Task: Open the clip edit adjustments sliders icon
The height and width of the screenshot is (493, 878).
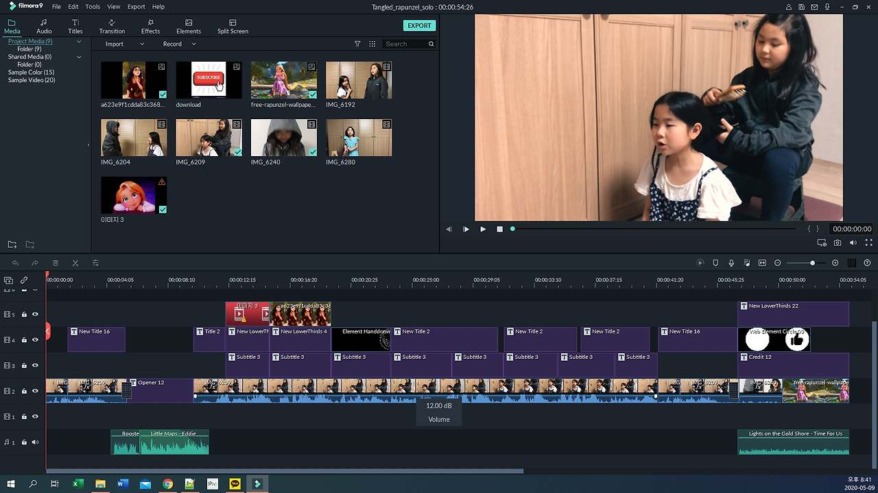Action: click(x=95, y=263)
